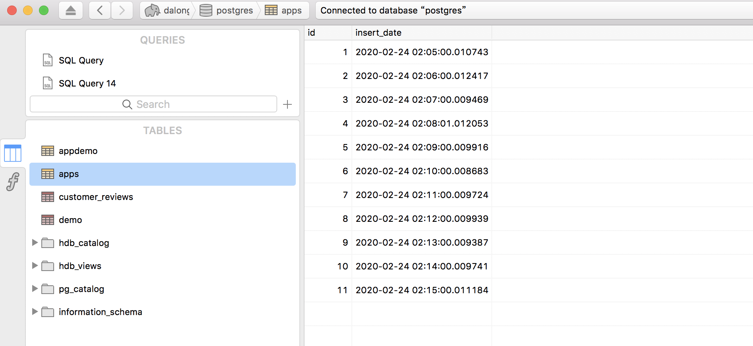753x346 pixels.
Task: Click the green zoom window button
Action: point(44,10)
